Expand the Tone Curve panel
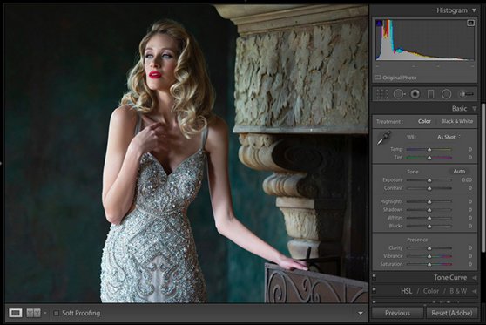Screen dimensions: 486x325 coord(475,278)
